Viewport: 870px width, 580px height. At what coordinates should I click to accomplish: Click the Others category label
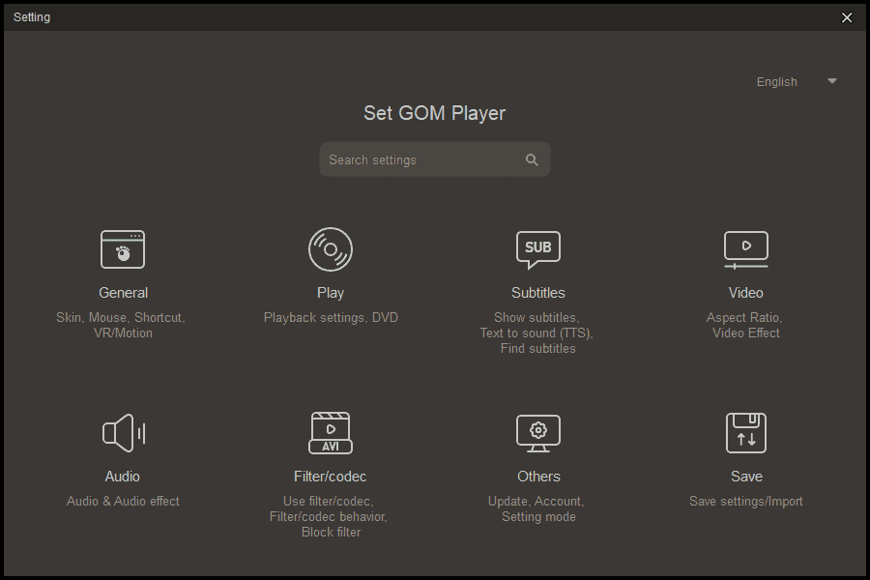538,477
